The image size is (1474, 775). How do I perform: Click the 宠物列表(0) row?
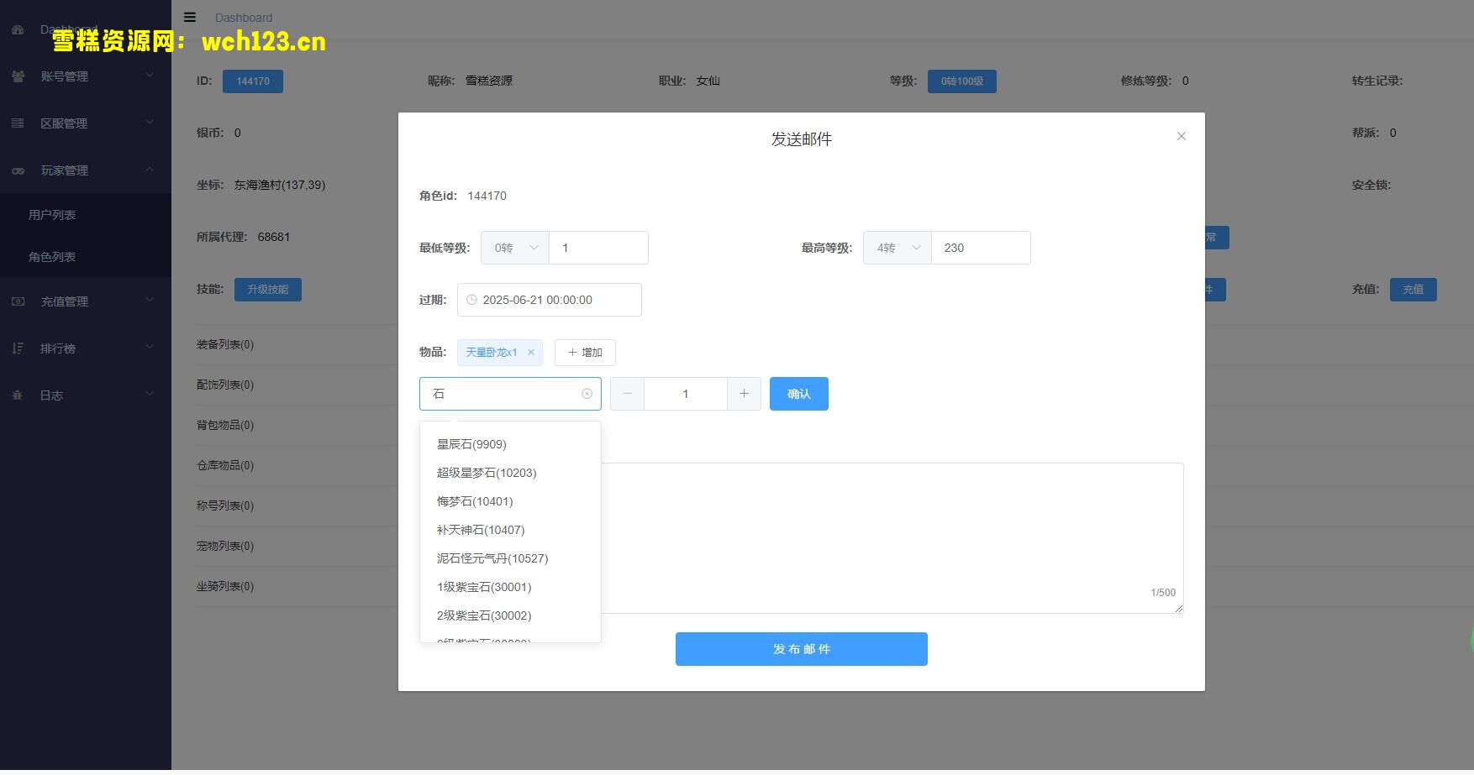pos(225,547)
